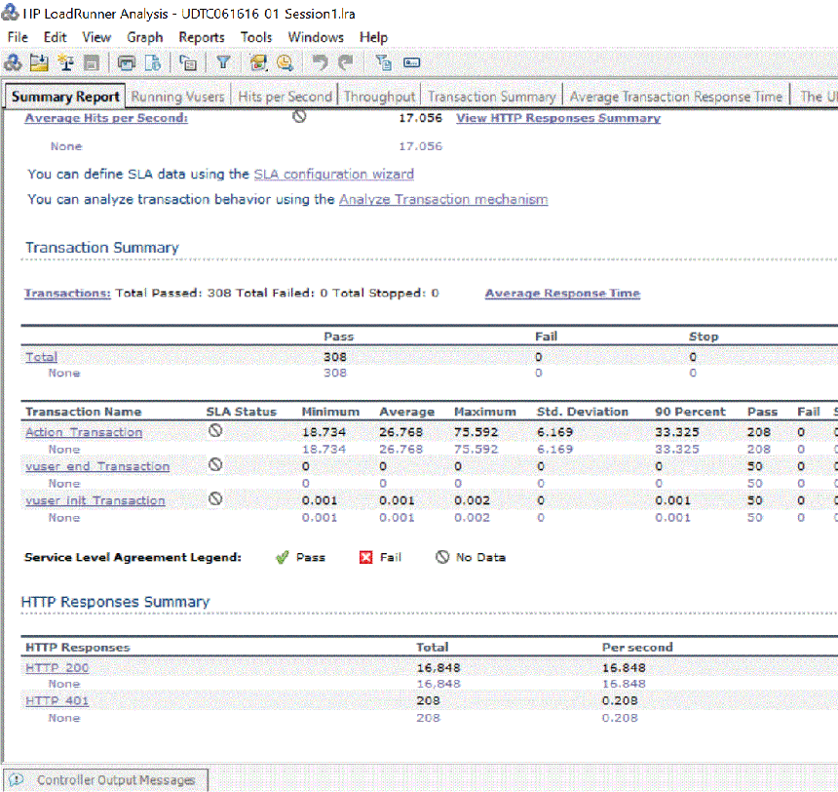The image size is (838, 792).
Task: Click the save (grayed disk) toolbar icon
Action: pyautogui.click(x=92, y=62)
